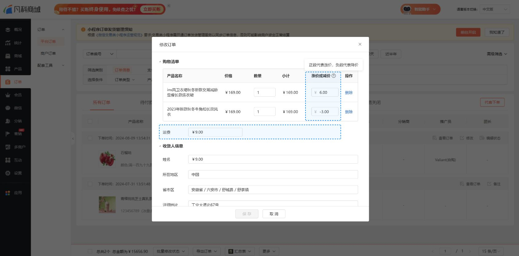The width and height of the screenshot is (519, 256).
Task: Click the 立即买断 promo button
Action: click(x=152, y=9)
